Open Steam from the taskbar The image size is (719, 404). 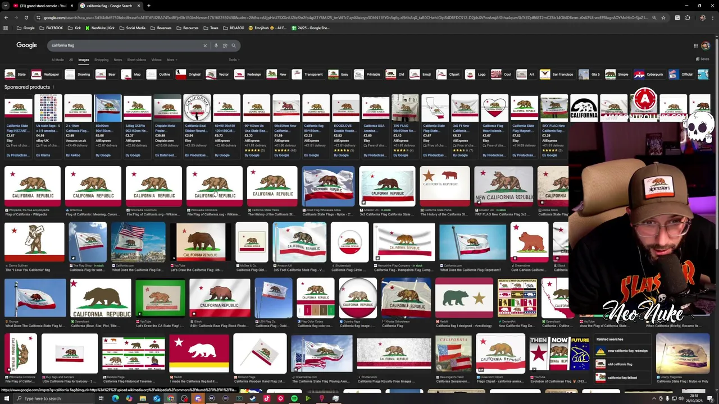pos(253,398)
